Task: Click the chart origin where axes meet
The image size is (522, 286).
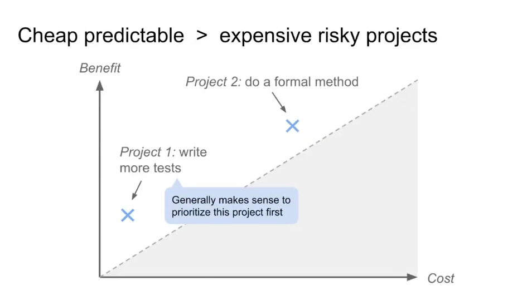Action: click(100, 277)
